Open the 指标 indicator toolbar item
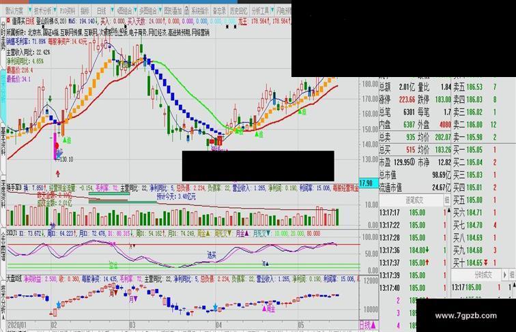Image resolution: width=516 pixels, height=332 pixels. [x=85, y=10]
